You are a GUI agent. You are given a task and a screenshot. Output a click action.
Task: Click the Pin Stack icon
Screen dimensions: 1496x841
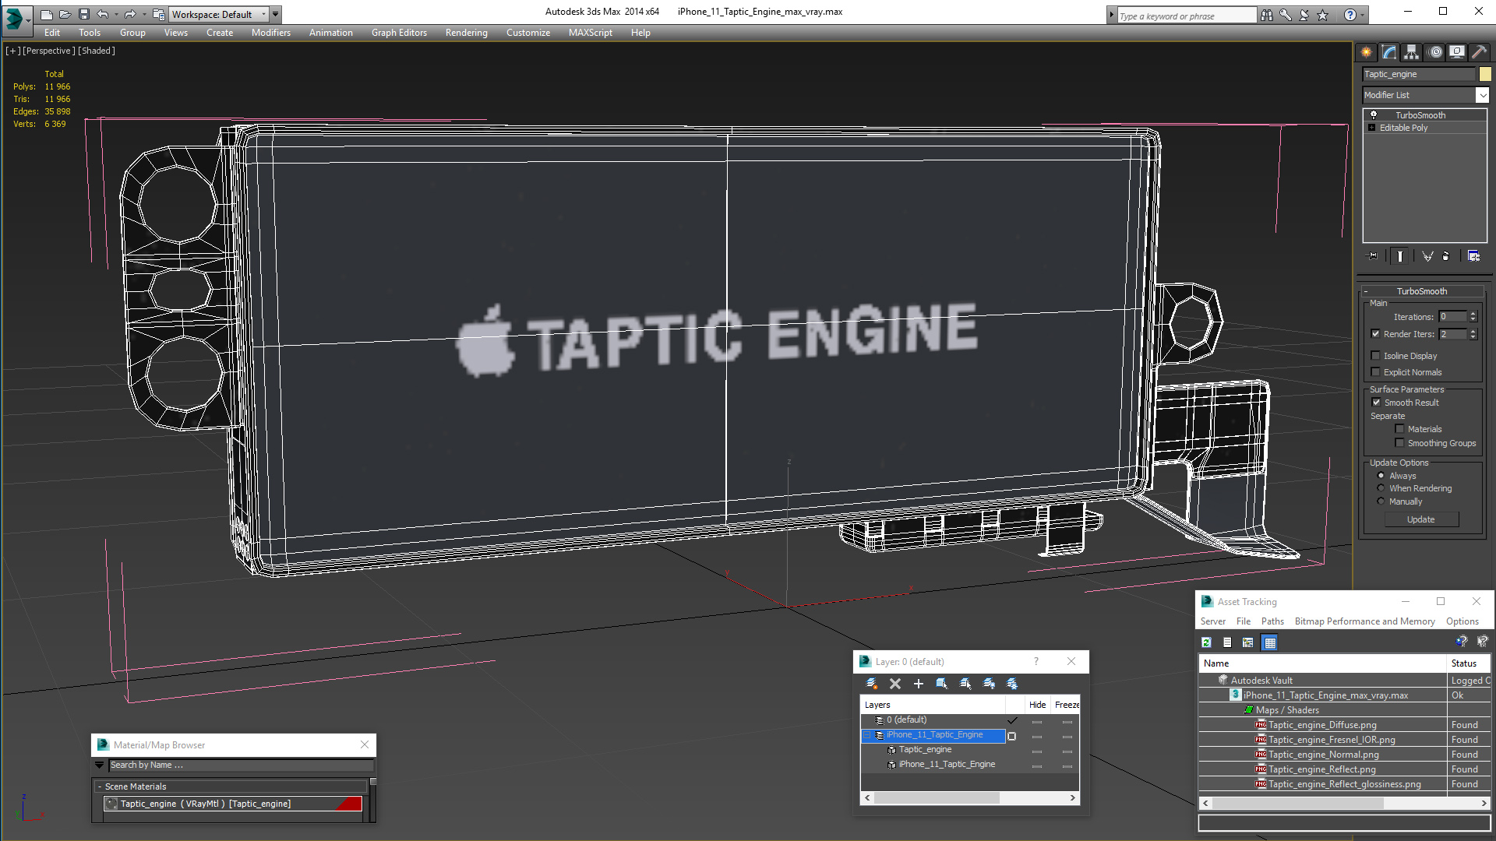1372,256
